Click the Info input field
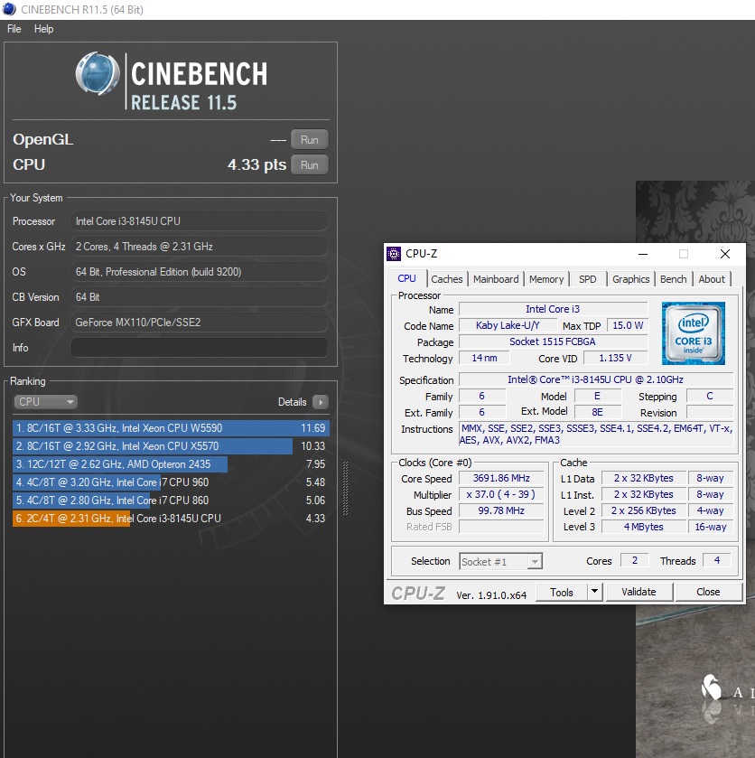Screen dimensions: 755x758 (200, 348)
